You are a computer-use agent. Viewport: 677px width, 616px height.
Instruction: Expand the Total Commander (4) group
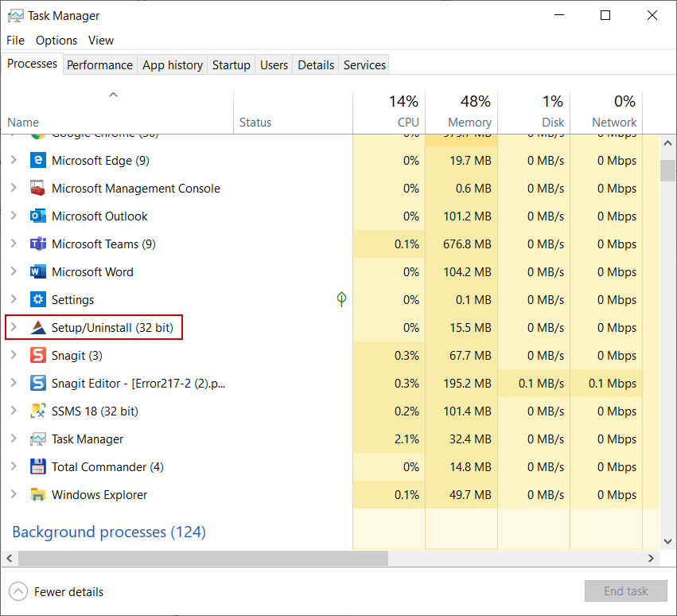(14, 466)
